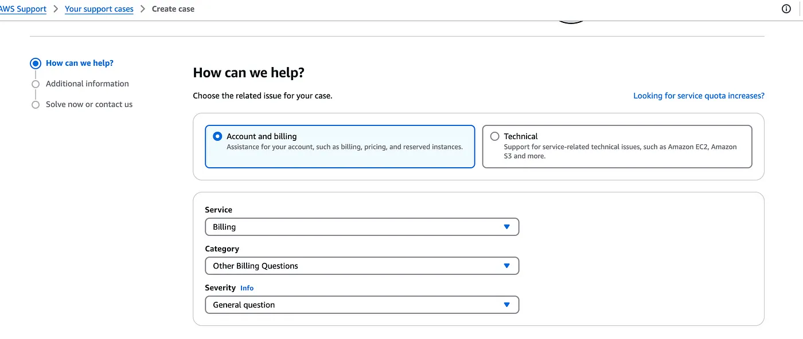Image resolution: width=803 pixels, height=339 pixels.
Task: Open the AWS Support breadcrumb link
Action: (23, 9)
